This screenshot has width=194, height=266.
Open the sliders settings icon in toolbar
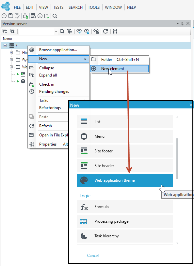click(x=115, y=31)
